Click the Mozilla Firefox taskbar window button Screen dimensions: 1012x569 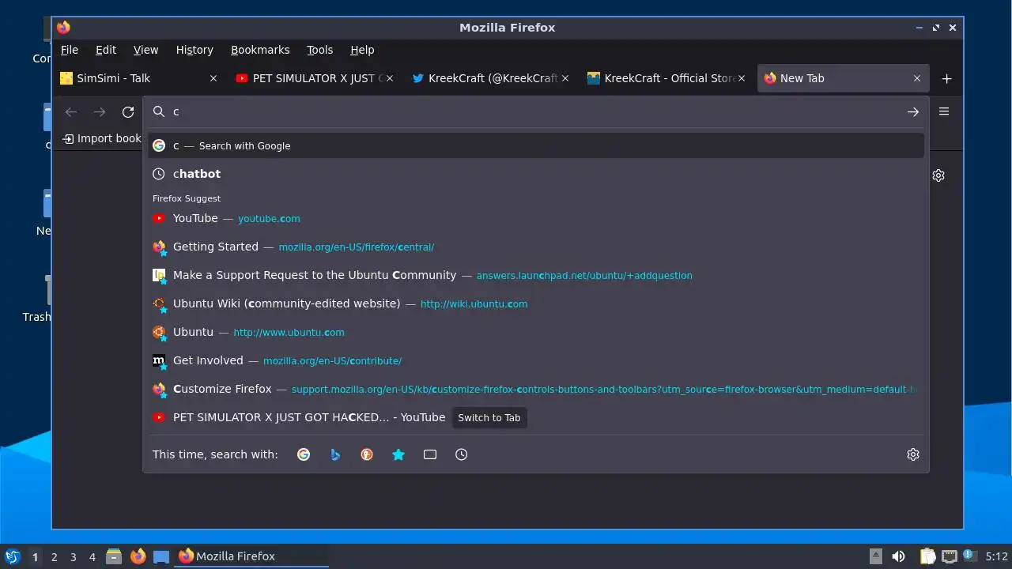[x=252, y=556]
